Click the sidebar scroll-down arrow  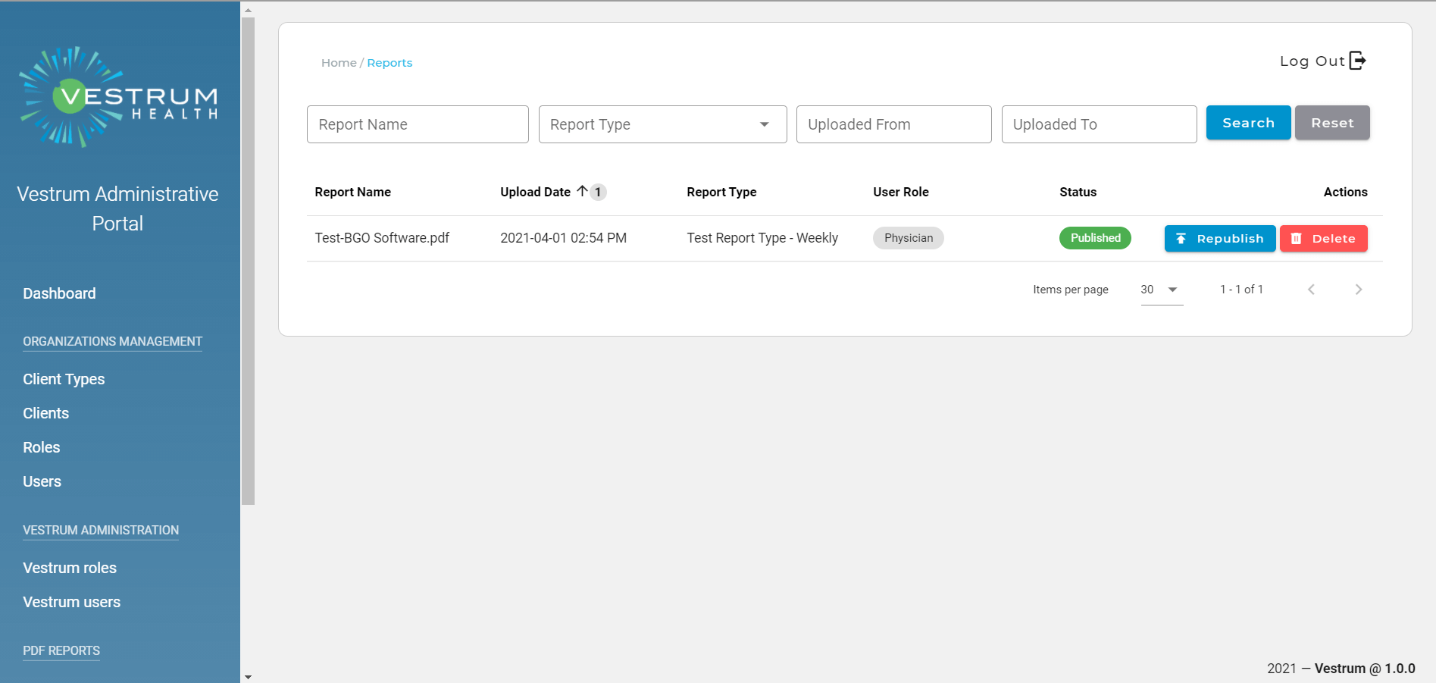[248, 677]
